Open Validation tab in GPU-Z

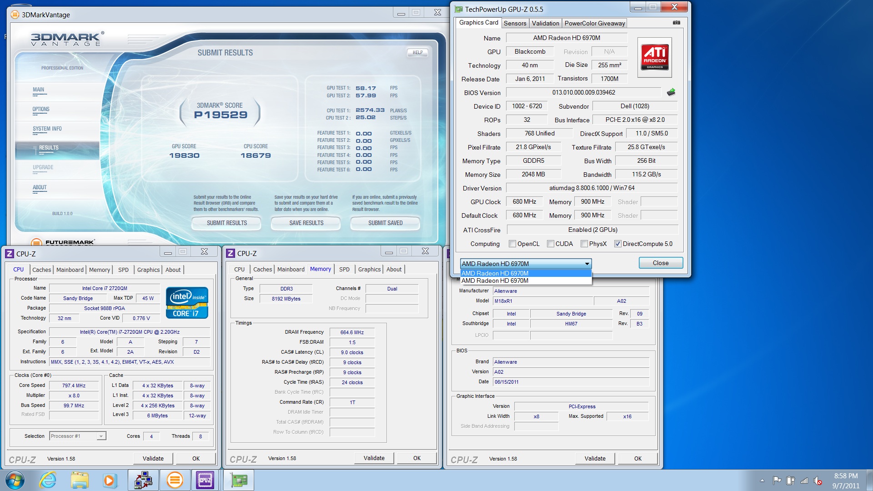546,23
